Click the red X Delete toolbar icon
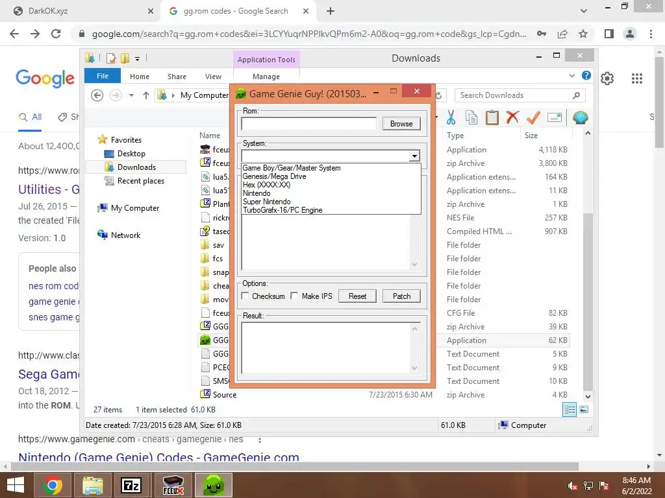 (512, 117)
